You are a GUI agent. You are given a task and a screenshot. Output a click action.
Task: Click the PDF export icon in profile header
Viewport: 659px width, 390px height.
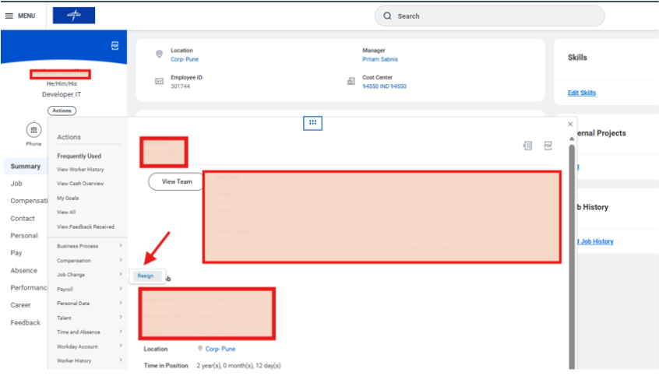click(115, 46)
